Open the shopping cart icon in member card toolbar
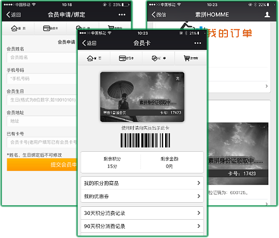 (x=187, y=58)
